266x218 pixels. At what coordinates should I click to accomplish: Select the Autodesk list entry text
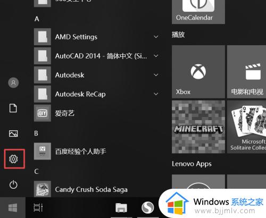click(70, 75)
